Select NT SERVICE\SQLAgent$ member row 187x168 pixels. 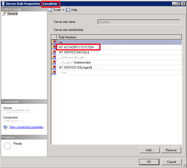pos(119,68)
